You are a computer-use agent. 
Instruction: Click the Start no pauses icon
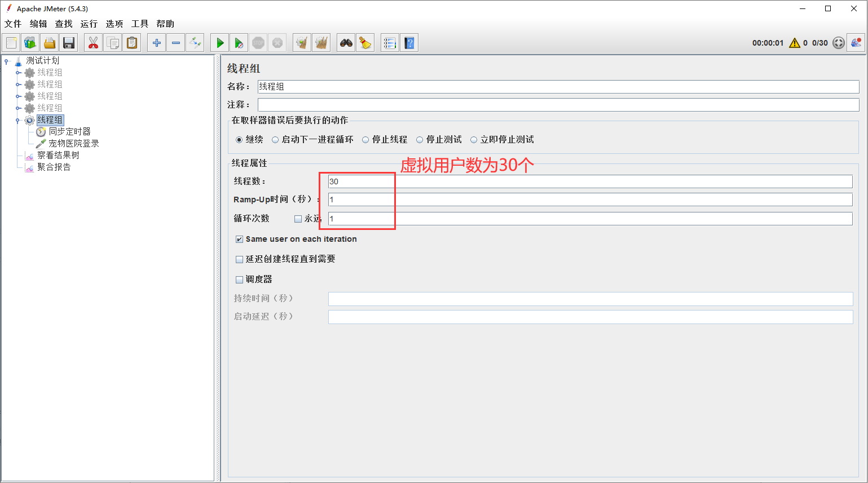(239, 43)
